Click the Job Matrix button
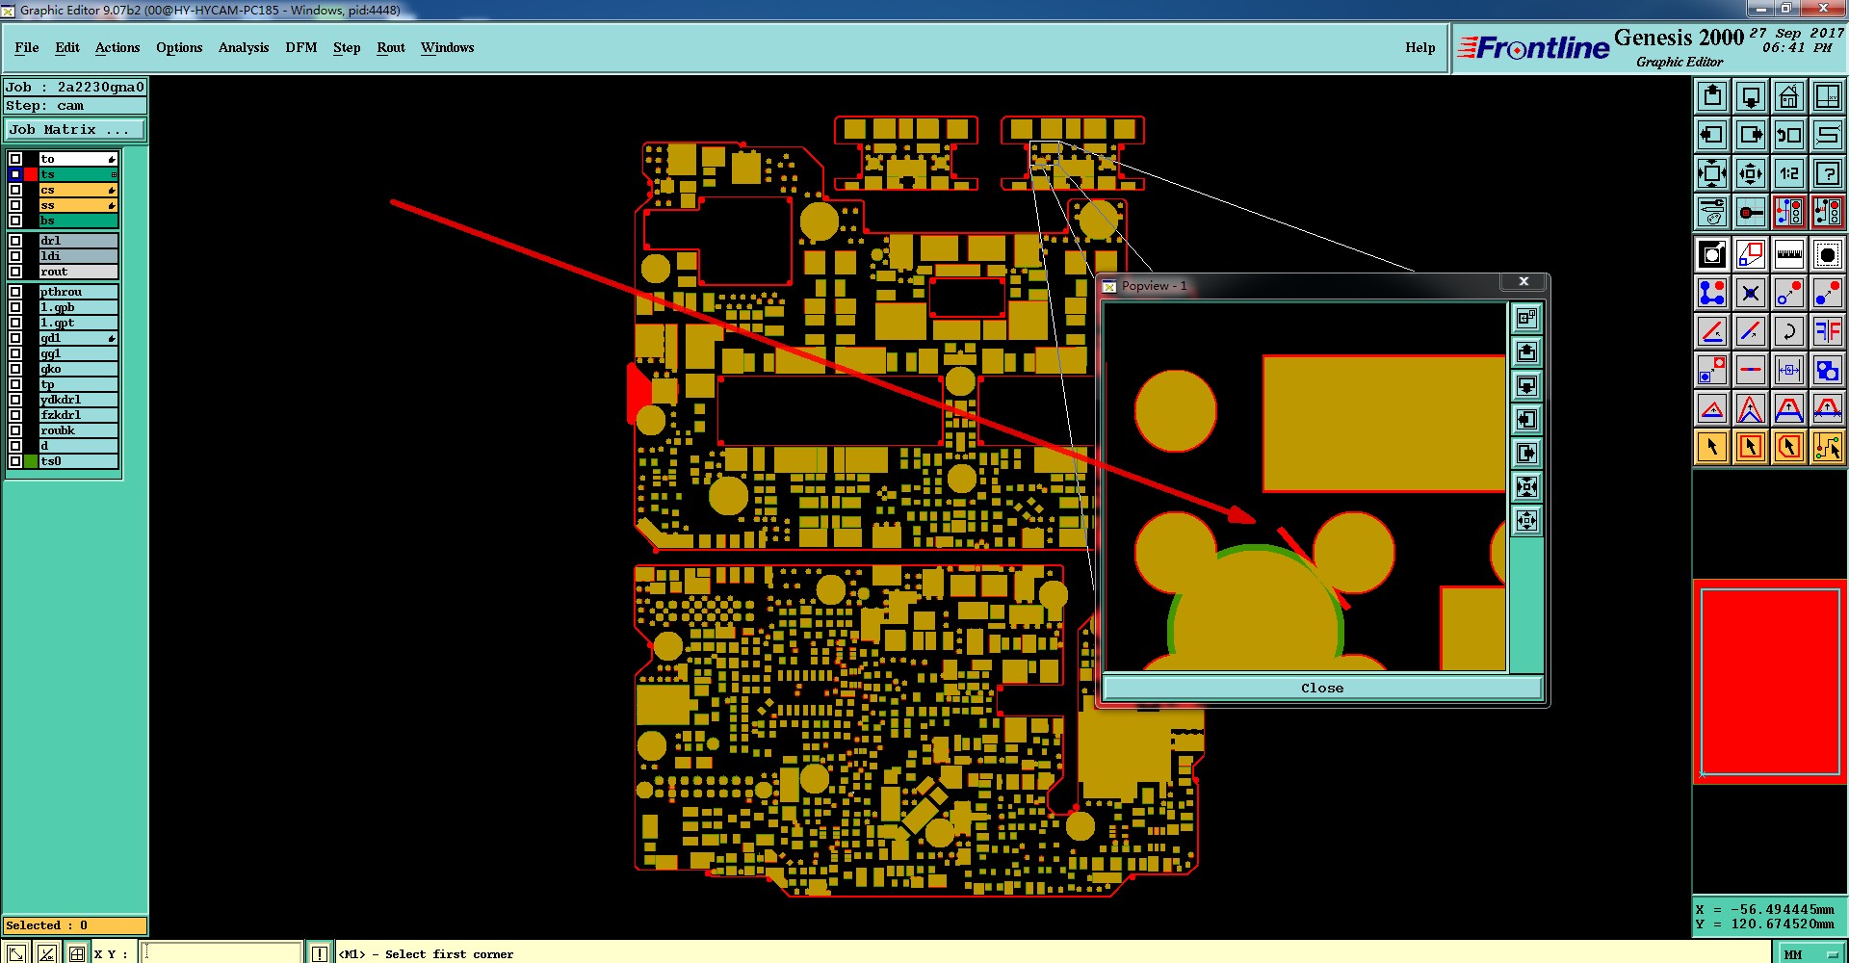The width and height of the screenshot is (1849, 963). pos(75,129)
